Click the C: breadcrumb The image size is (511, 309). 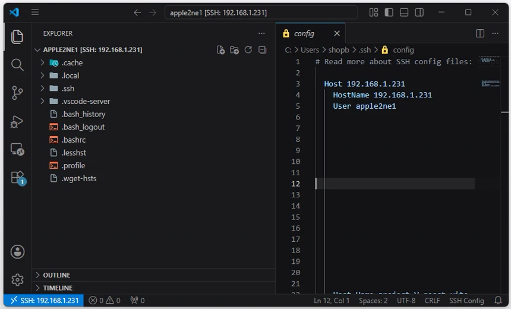tap(288, 50)
